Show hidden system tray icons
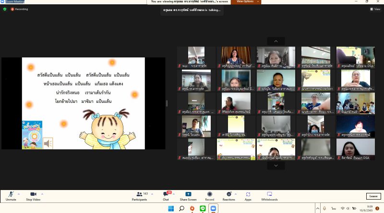 318,208
